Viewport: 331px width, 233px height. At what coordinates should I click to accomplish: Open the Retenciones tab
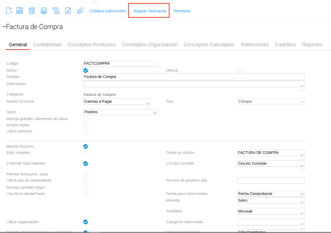pyautogui.click(x=255, y=45)
